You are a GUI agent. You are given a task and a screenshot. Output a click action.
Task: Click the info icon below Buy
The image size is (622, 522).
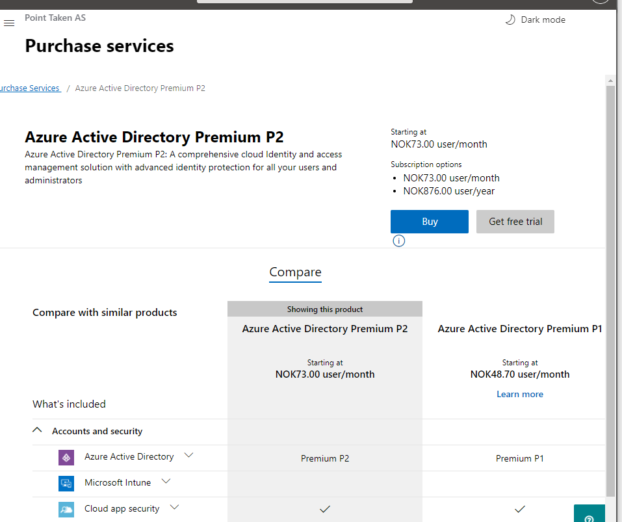(x=398, y=241)
